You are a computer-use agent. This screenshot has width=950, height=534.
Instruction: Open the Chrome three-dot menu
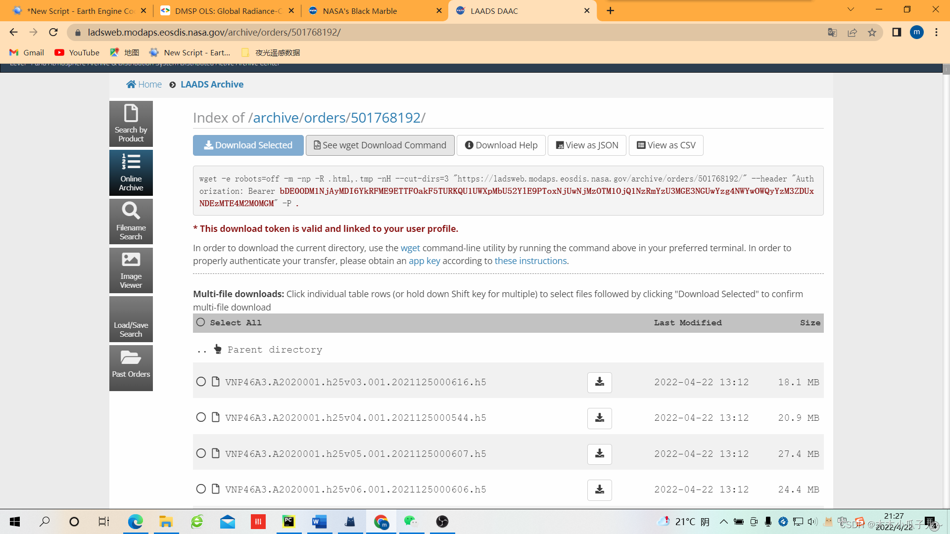pos(936,33)
